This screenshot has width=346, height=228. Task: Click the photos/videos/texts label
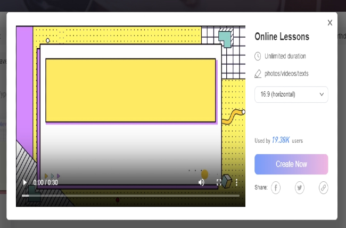(x=286, y=73)
